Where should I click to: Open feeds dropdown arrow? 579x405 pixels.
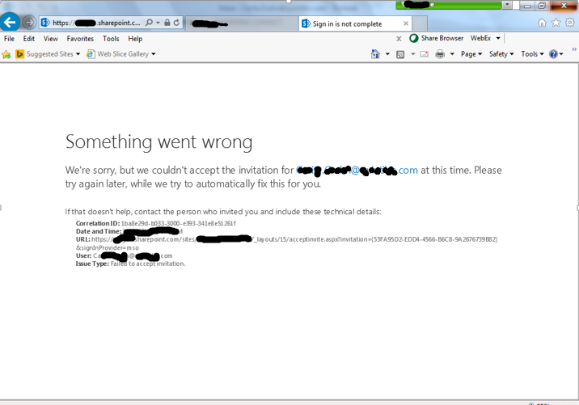click(x=413, y=54)
